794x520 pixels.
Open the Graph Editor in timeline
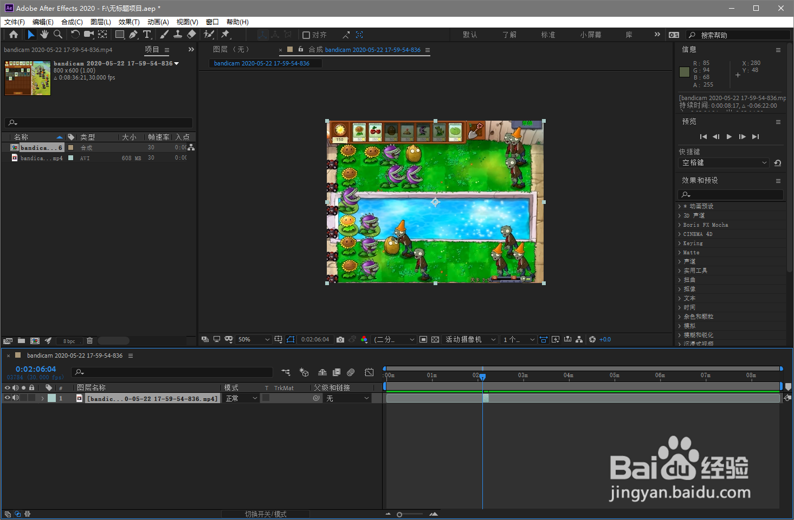click(369, 372)
